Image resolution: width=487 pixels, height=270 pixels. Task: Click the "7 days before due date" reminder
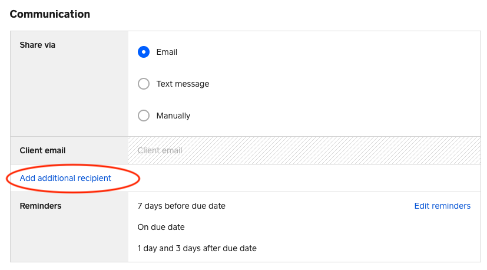tap(181, 206)
